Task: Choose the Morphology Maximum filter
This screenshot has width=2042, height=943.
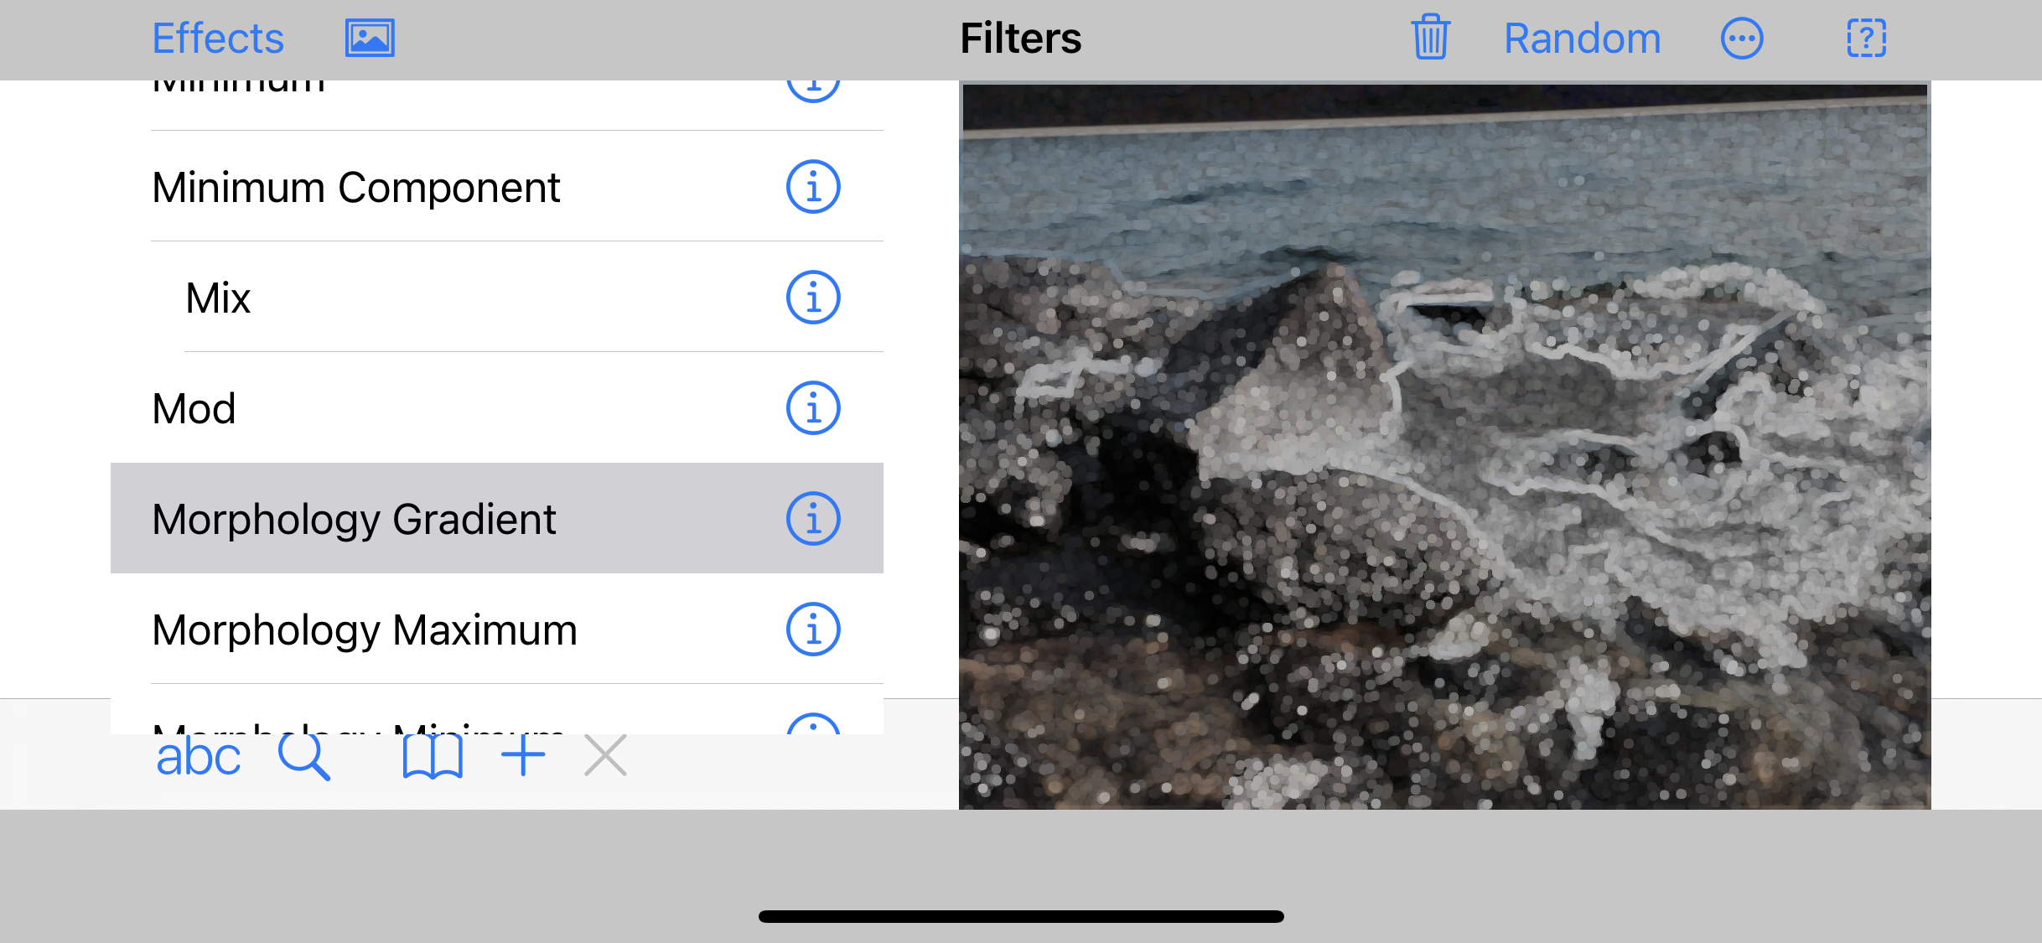Action: pos(365,630)
